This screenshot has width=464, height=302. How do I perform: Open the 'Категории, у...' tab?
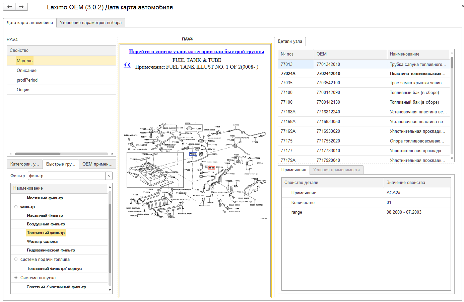click(25, 164)
